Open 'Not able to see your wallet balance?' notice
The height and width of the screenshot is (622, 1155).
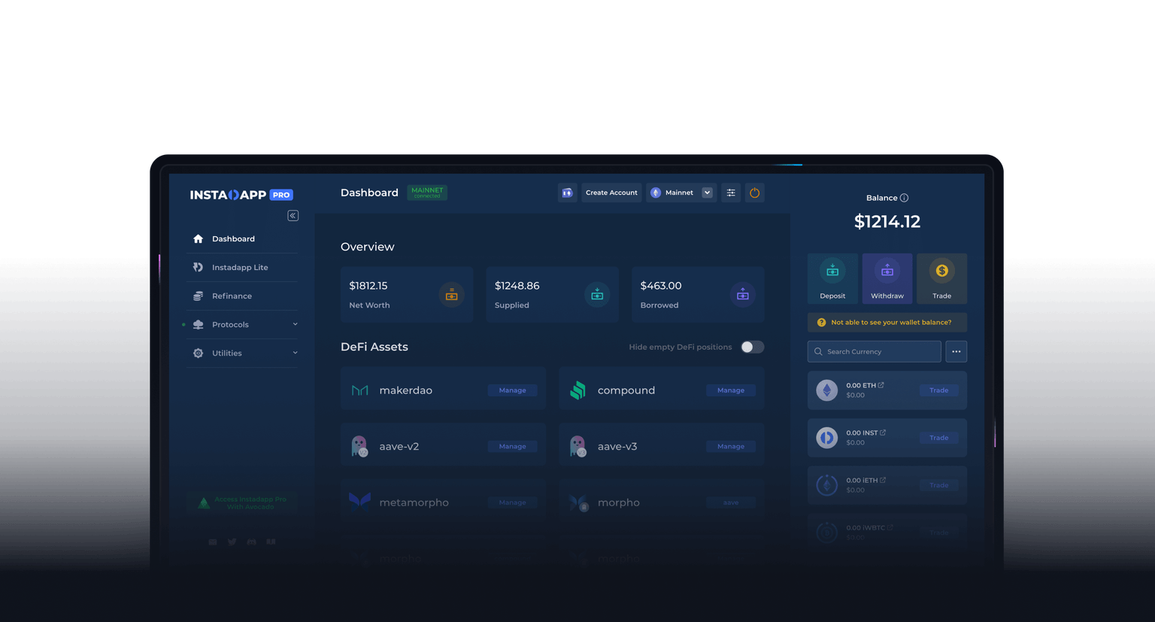[x=887, y=323]
